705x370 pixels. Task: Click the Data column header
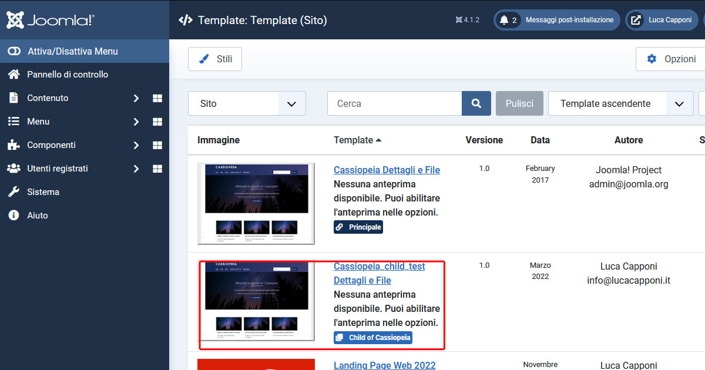tap(540, 140)
